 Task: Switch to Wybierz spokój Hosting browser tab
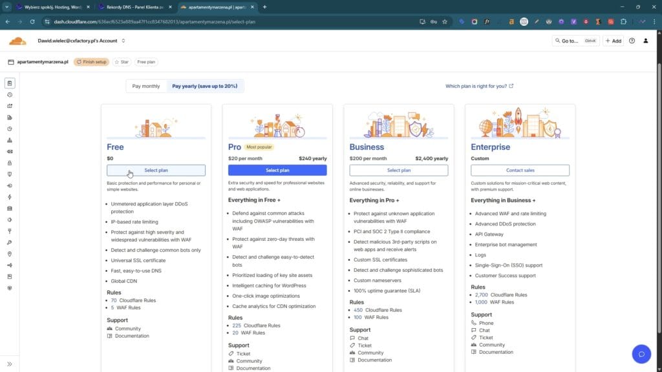(x=52, y=7)
